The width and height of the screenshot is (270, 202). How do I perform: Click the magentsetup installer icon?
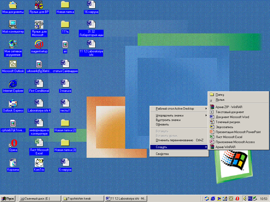[x=39, y=44]
